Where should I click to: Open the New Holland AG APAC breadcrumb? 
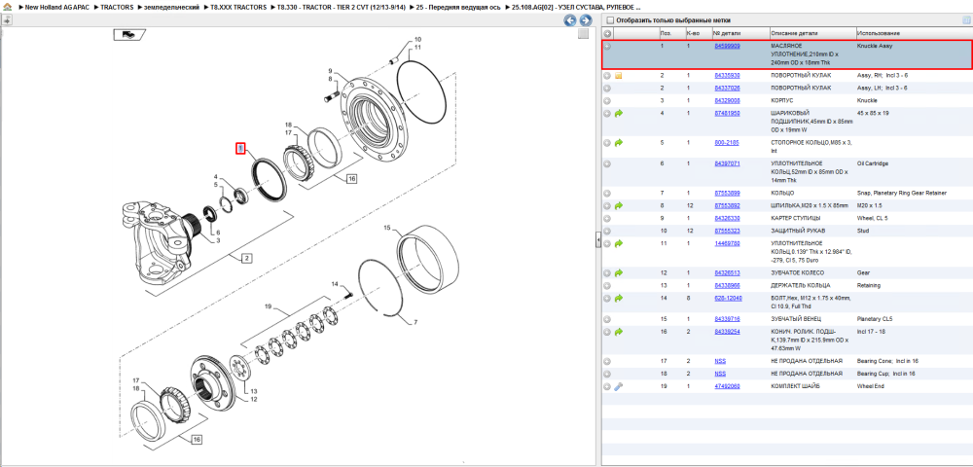click(59, 7)
